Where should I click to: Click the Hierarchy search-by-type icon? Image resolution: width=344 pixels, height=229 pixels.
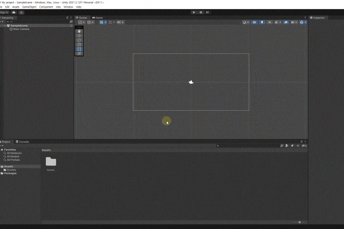(x=71, y=21)
